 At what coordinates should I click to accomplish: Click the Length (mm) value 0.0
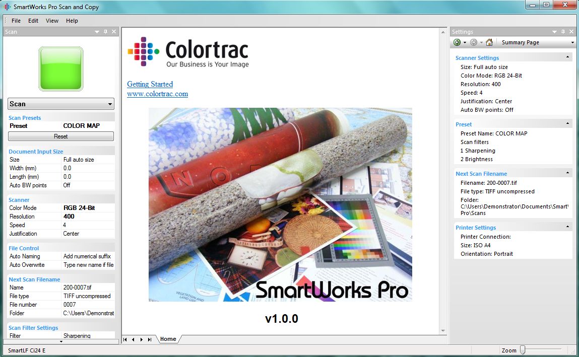[x=67, y=177]
